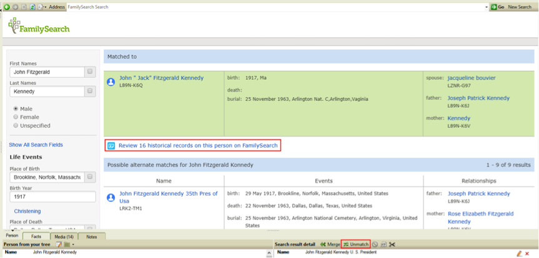Image resolution: width=539 pixels, height=258 pixels.
Task: Open the Christening link
Action: 27,211
